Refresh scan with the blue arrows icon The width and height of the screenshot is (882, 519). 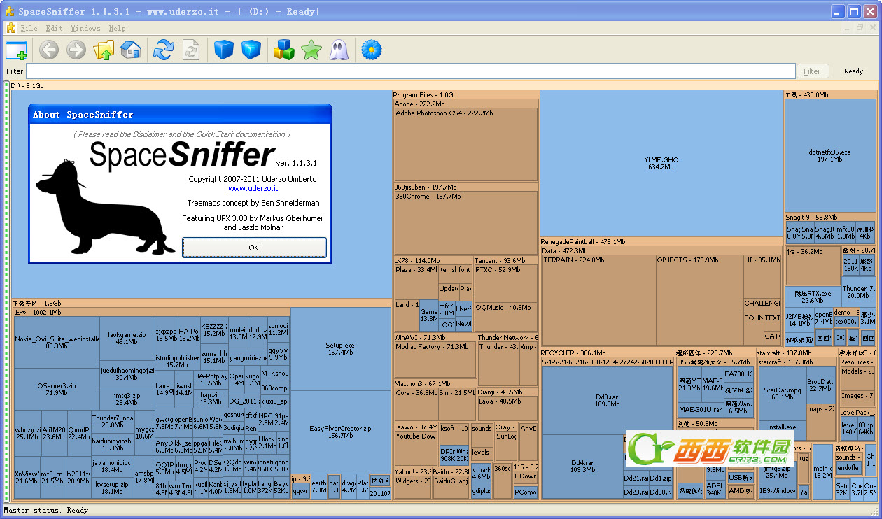click(x=164, y=50)
